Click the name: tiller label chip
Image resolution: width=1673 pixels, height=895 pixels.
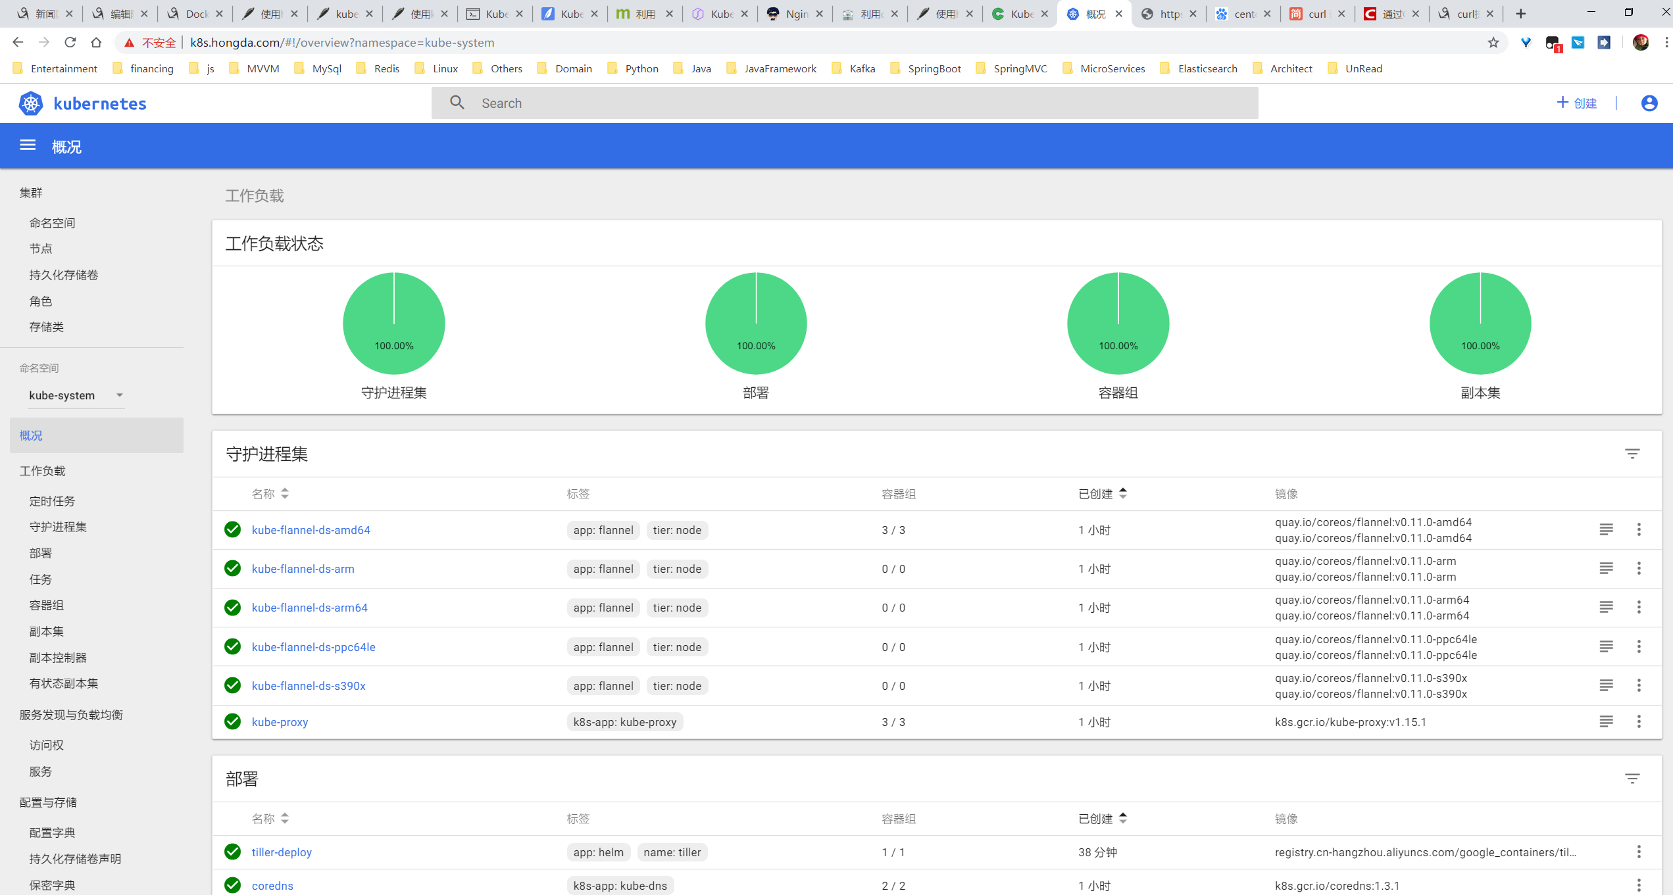tap(672, 852)
